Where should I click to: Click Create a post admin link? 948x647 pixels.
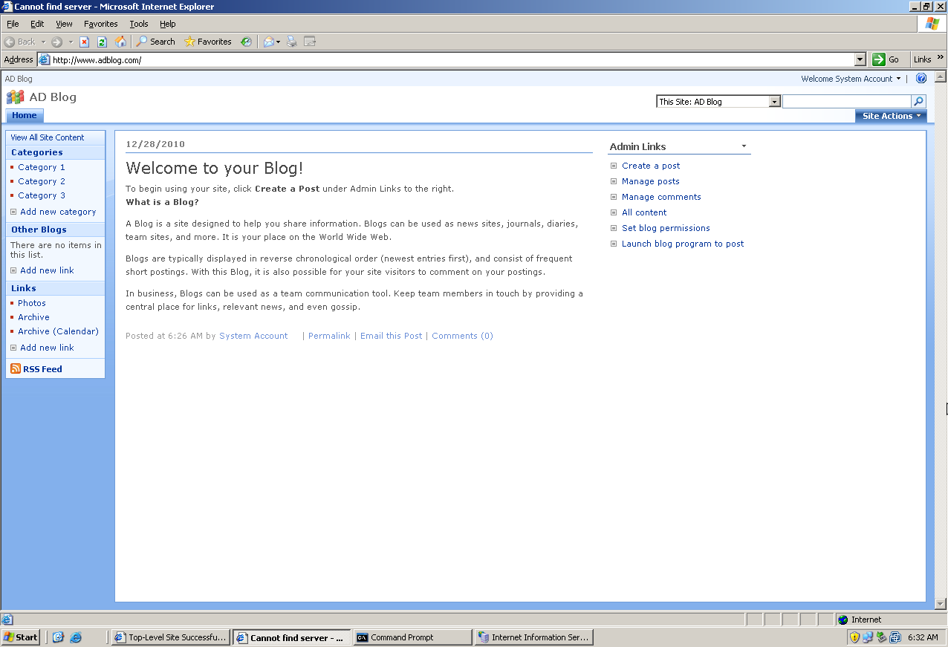651,166
